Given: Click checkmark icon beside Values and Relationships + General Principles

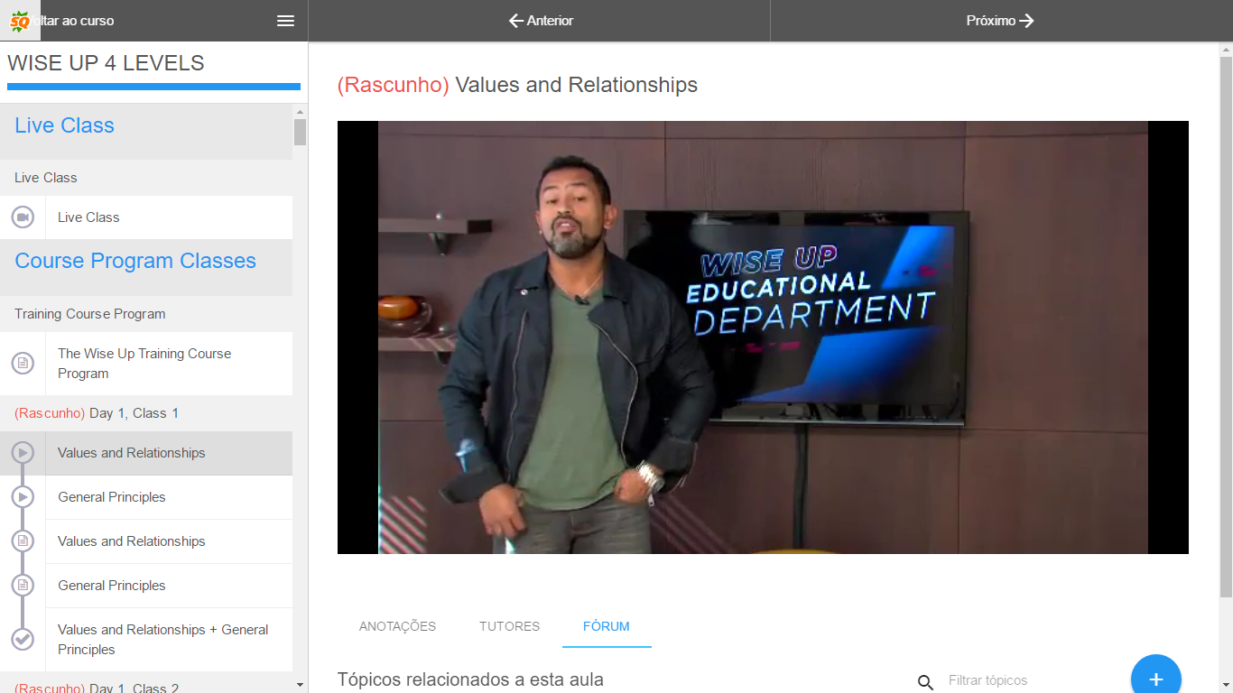Looking at the screenshot, I should (x=23, y=640).
